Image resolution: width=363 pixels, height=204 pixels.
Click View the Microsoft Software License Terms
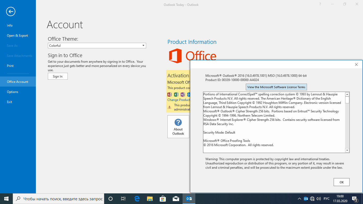pyautogui.click(x=276, y=87)
